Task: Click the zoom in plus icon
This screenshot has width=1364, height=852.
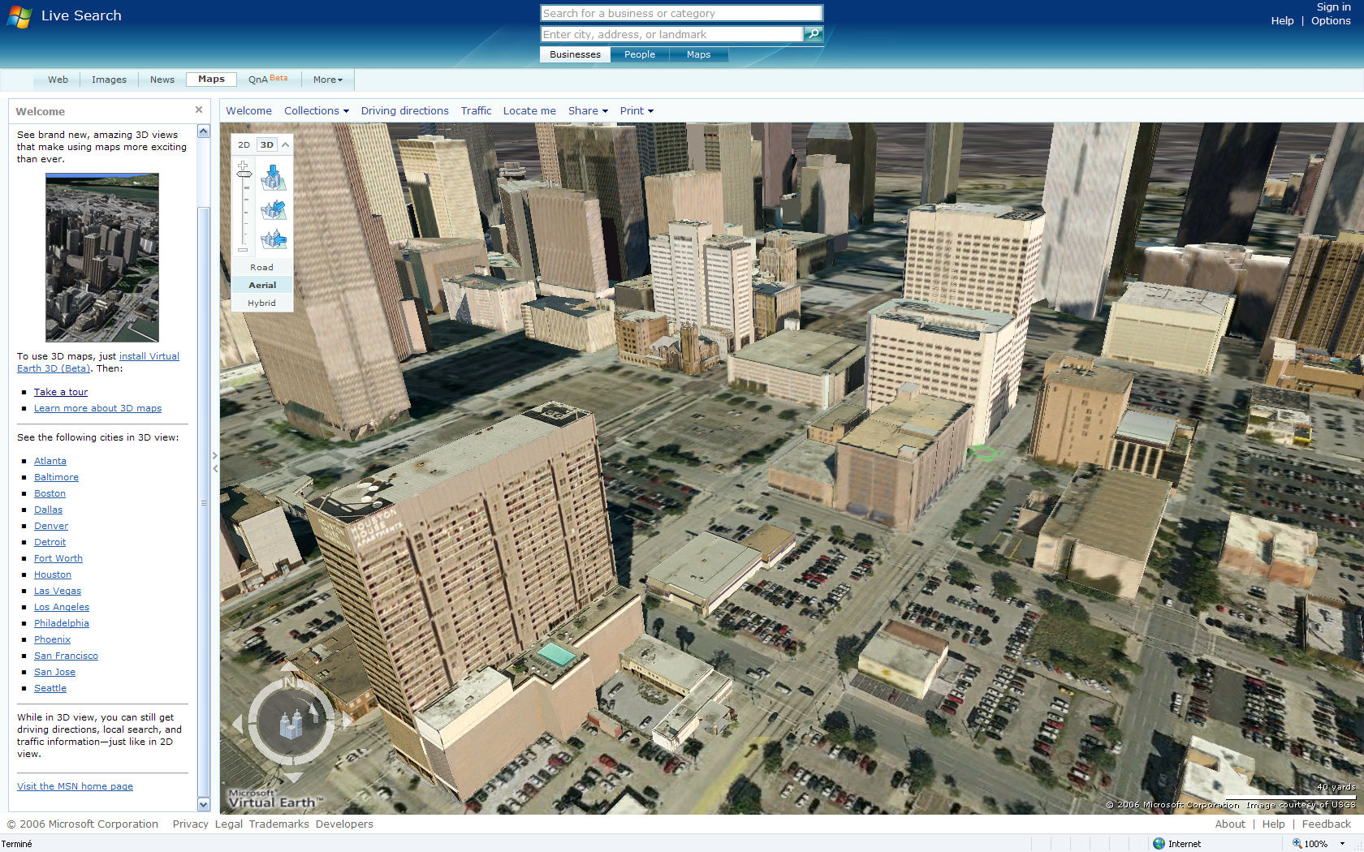Action: click(x=243, y=166)
